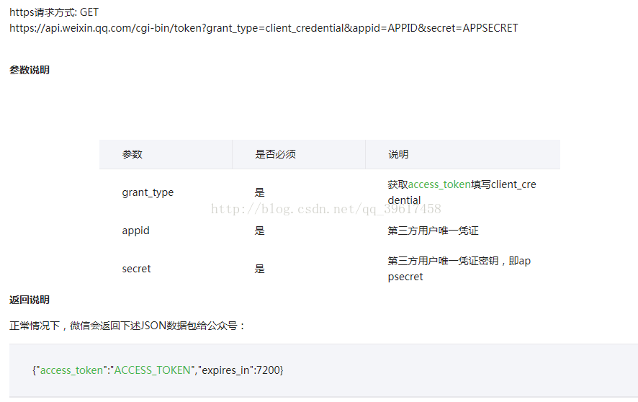The height and width of the screenshot is (402, 638).
Task: Click 是 in the grant_type row
Action: tap(260, 192)
